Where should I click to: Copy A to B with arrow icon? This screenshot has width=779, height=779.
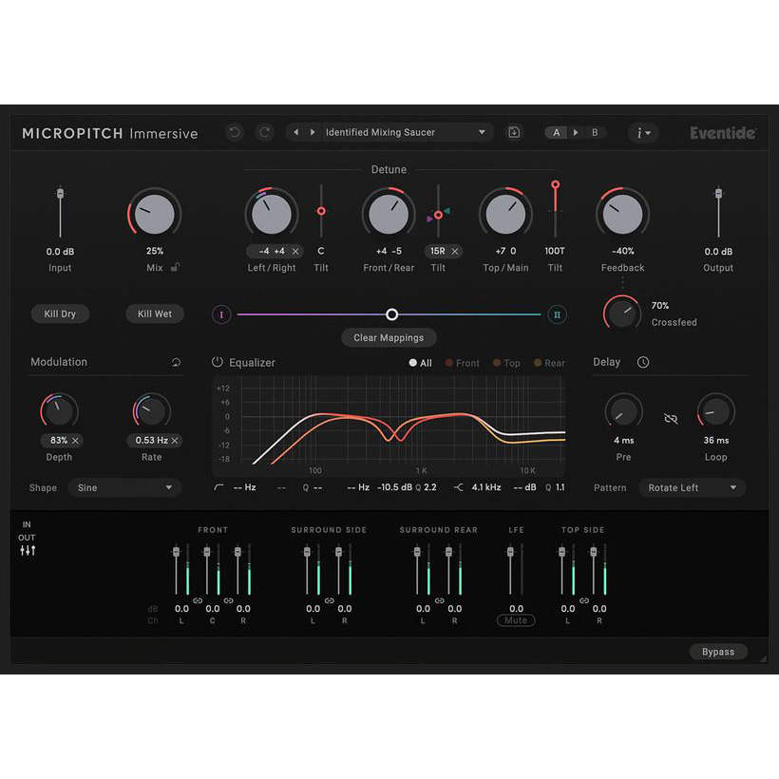576,132
